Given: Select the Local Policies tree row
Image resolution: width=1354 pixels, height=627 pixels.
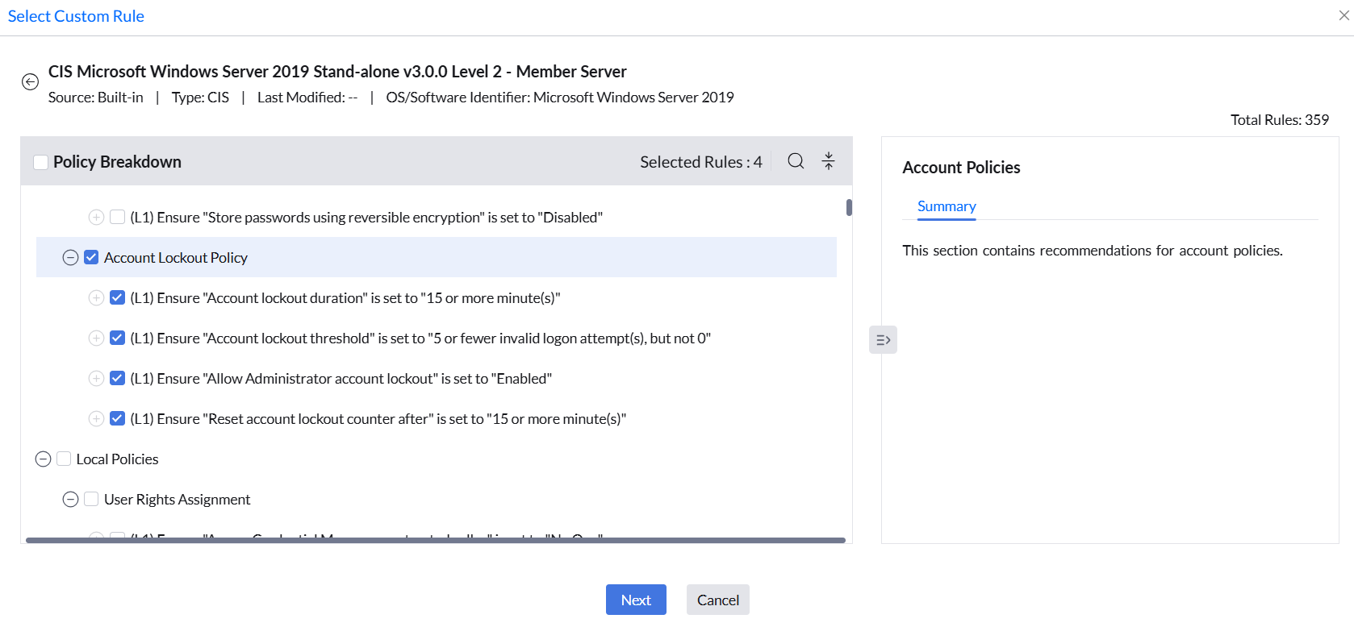Looking at the screenshot, I should pyautogui.click(x=437, y=459).
